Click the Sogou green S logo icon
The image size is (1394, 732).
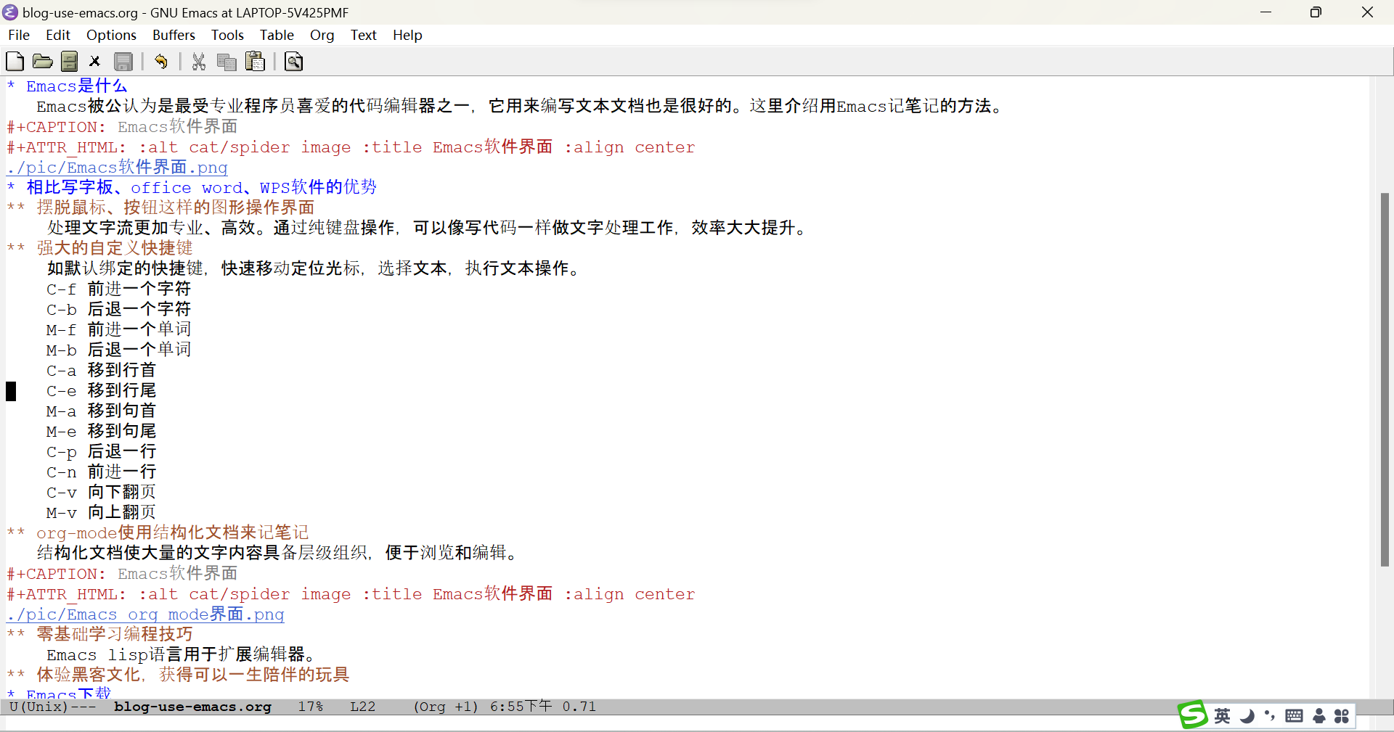tap(1192, 715)
